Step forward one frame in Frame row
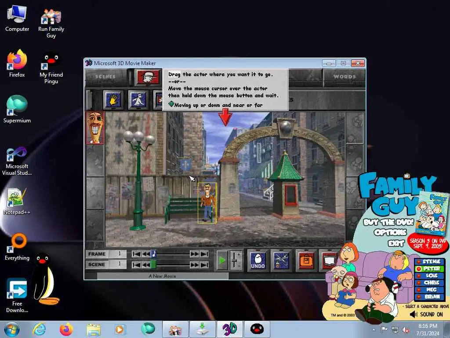The height and width of the screenshot is (338, 450). [194, 254]
